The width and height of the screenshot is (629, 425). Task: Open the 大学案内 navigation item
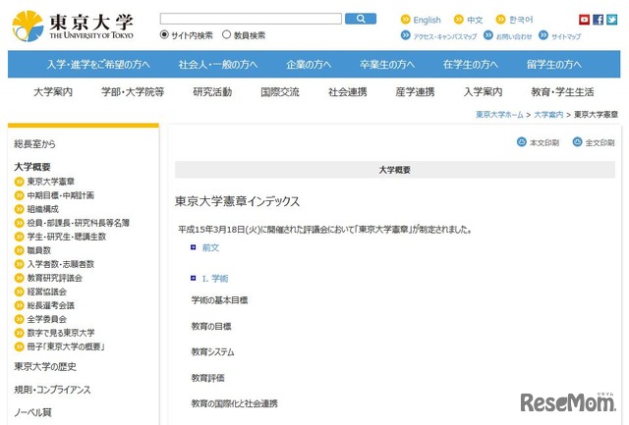click(53, 92)
